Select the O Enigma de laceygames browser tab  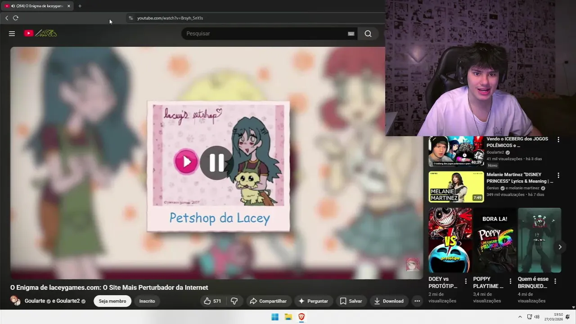(38, 6)
